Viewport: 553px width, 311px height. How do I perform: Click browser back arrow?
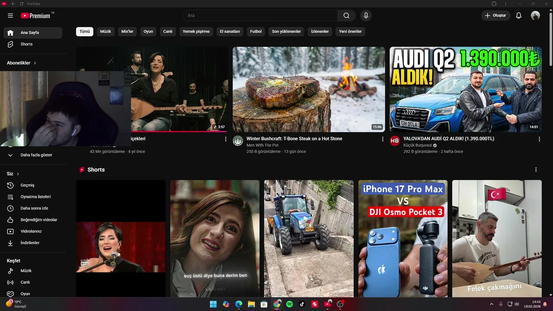[x=13, y=3]
